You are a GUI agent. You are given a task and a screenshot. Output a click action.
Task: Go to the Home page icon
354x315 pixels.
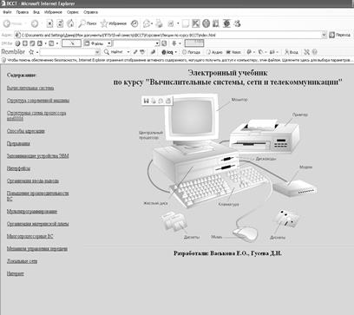pos(70,23)
